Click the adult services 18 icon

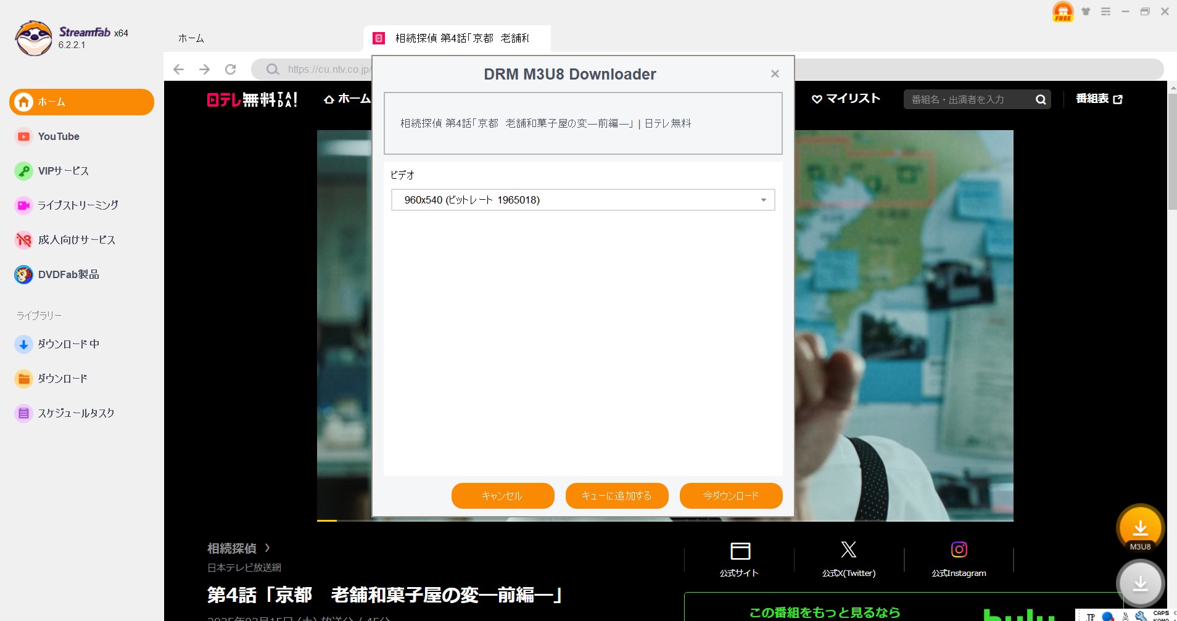(23, 240)
